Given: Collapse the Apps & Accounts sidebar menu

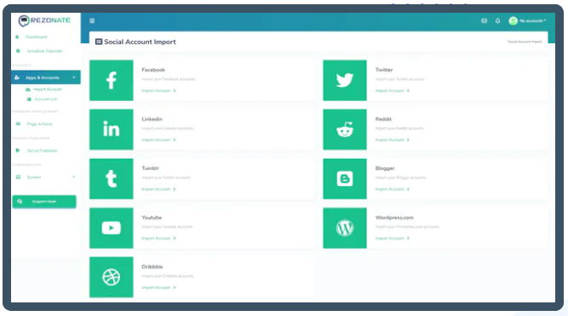Looking at the screenshot, I should tap(46, 77).
